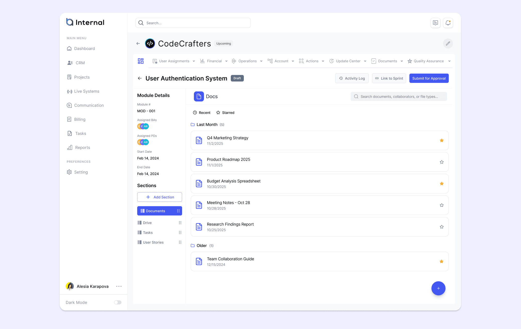
Task: Open more options next to Alesia Karapova
Action: tap(119, 286)
